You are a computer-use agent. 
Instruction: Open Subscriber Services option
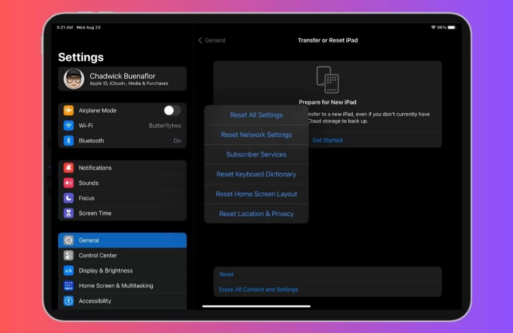256,154
